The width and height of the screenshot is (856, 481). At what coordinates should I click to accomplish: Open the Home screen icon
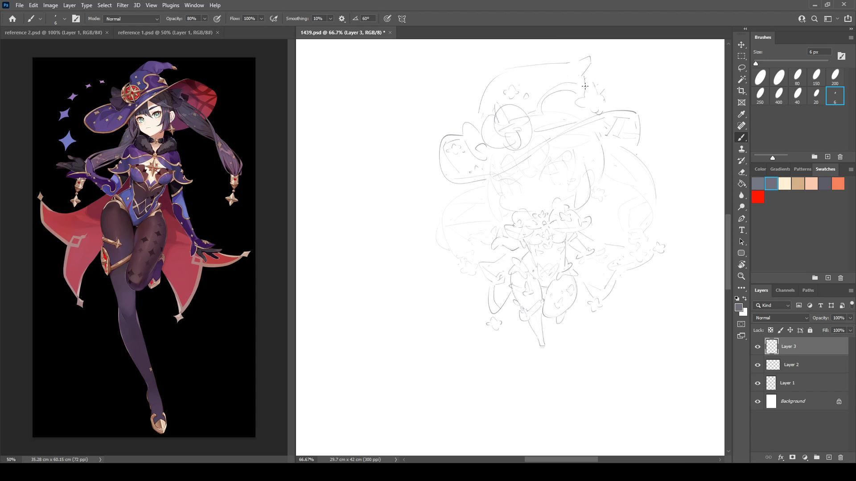tap(12, 19)
